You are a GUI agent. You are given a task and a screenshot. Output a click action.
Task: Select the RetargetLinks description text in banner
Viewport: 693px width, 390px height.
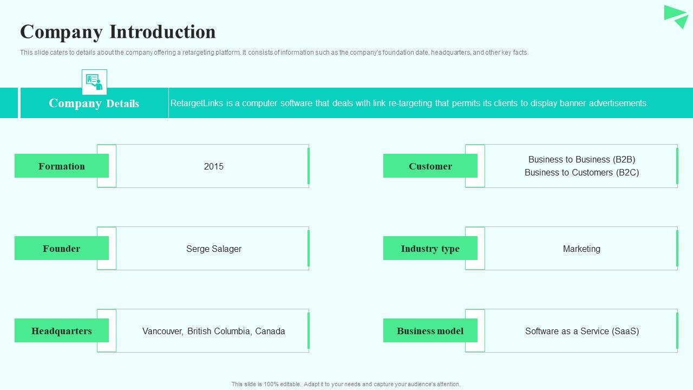pyautogui.click(x=409, y=103)
